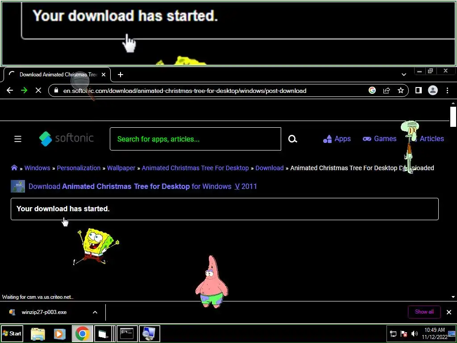Viewport: 457px width, 343px height.
Task: Follow the Windows breadcrumb link
Action: point(37,168)
